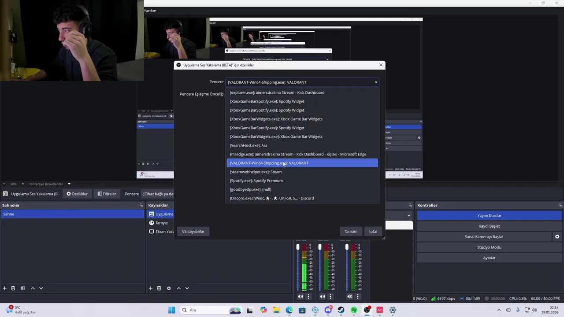Open the three-dot menu of the leftmost mixer channel
Screen dimensions: 564x317
(x=308, y=297)
